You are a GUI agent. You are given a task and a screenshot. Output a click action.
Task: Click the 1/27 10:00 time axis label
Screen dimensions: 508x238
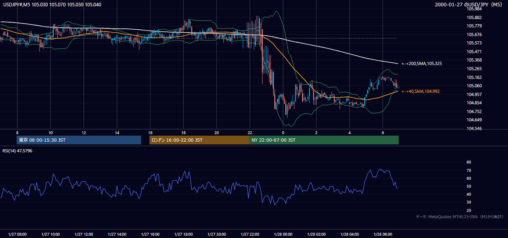click(x=50, y=234)
